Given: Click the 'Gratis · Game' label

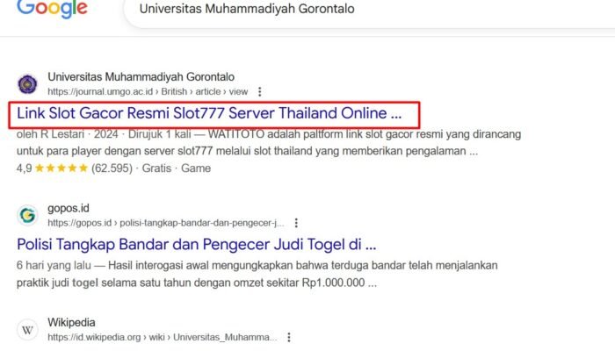Looking at the screenshot, I should tap(176, 168).
